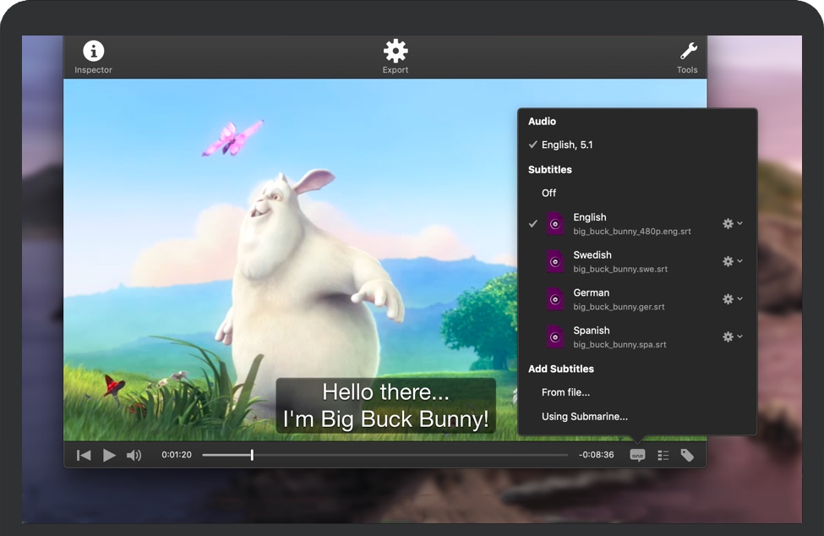Click the subtitles speech bubble icon
Viewport: 824px width, 536px height.
click(637, 455)
